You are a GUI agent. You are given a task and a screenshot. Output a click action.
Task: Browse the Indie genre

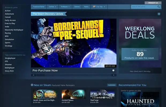point(7,27)
